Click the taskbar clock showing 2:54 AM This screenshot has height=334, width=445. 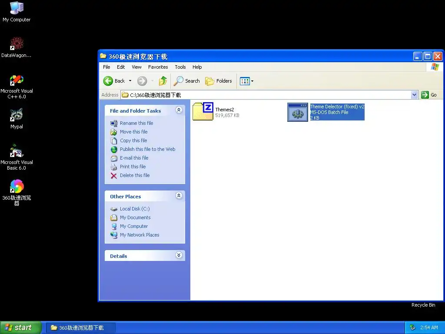coord(429,327)
